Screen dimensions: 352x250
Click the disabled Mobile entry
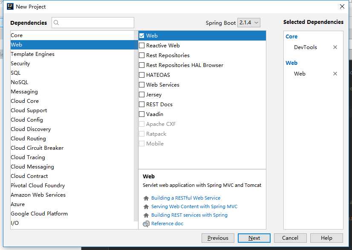tap(155, 144)
